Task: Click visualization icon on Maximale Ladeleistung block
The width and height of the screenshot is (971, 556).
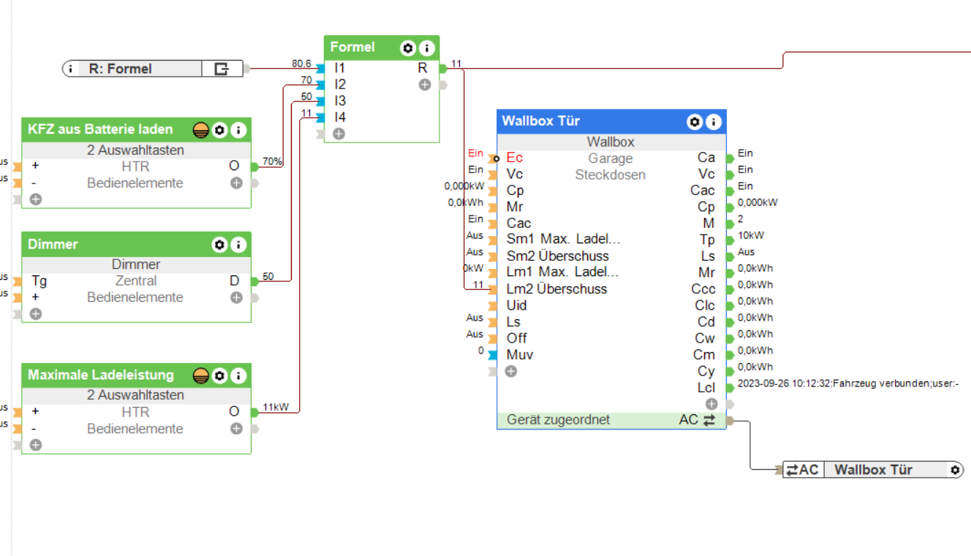Action: (201, 376)
